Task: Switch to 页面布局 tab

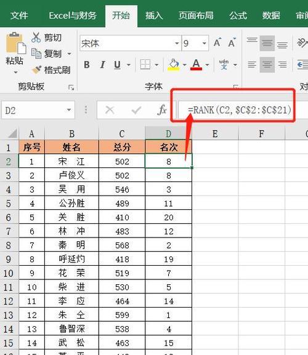Action: tap(196, 15)
